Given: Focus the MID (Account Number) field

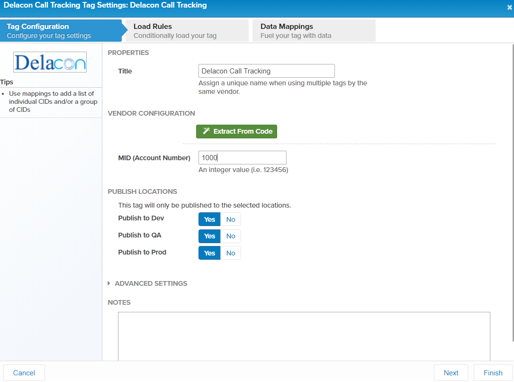Looking at the screenshot, I should click(243, 158).
